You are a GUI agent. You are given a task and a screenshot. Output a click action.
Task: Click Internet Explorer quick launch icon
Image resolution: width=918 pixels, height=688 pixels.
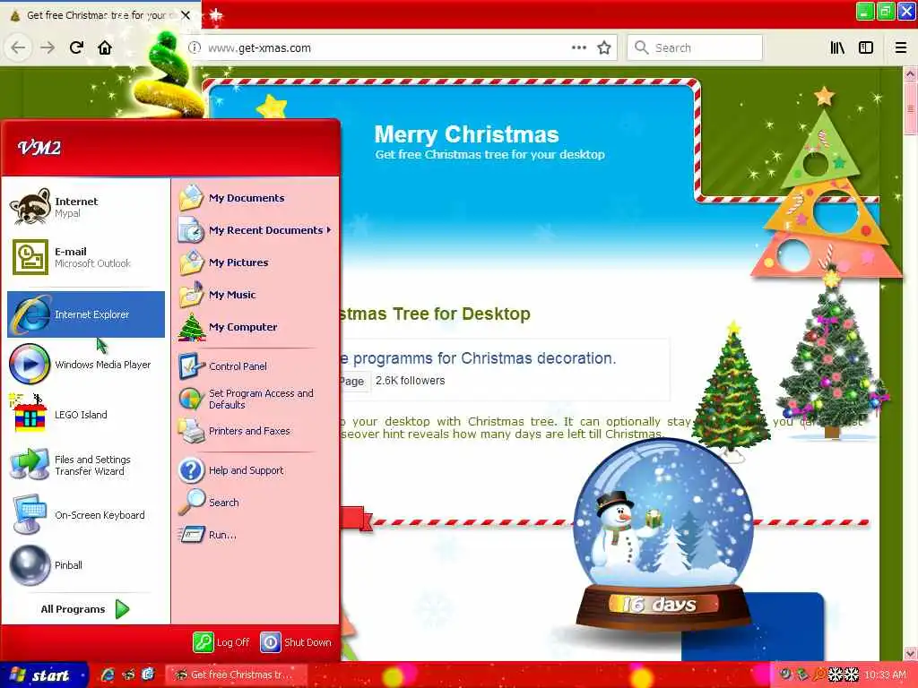[x=108, y=675]
